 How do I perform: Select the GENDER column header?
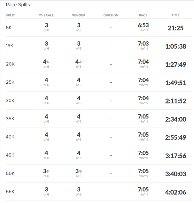point(79,15)
